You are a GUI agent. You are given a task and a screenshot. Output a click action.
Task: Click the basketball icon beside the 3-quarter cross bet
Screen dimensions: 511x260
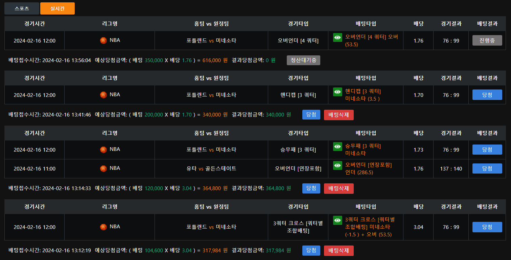(103, 227)
